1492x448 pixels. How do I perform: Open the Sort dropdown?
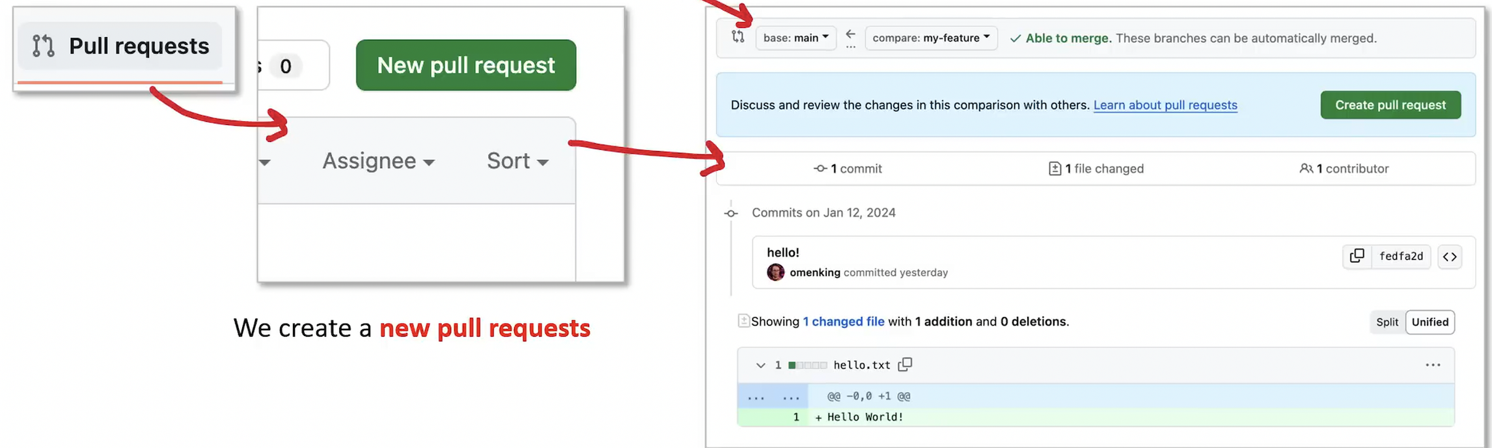click(518, 161)
